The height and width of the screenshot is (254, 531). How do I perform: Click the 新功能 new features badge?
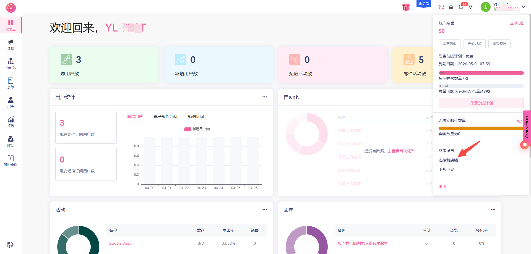coord(423,4)
